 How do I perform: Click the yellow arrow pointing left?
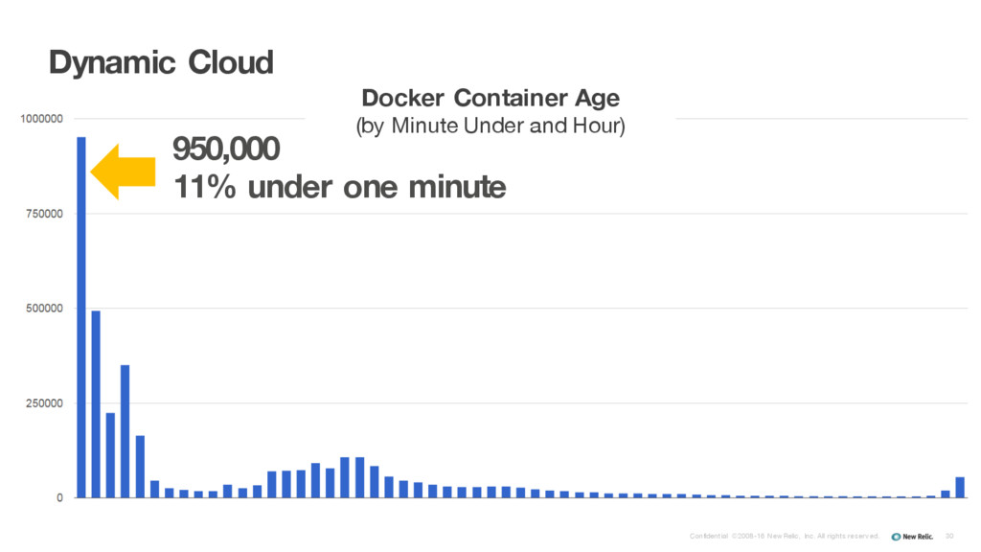click(x=124, y=172)
